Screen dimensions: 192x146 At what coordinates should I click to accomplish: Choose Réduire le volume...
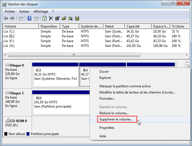[140, 113]
